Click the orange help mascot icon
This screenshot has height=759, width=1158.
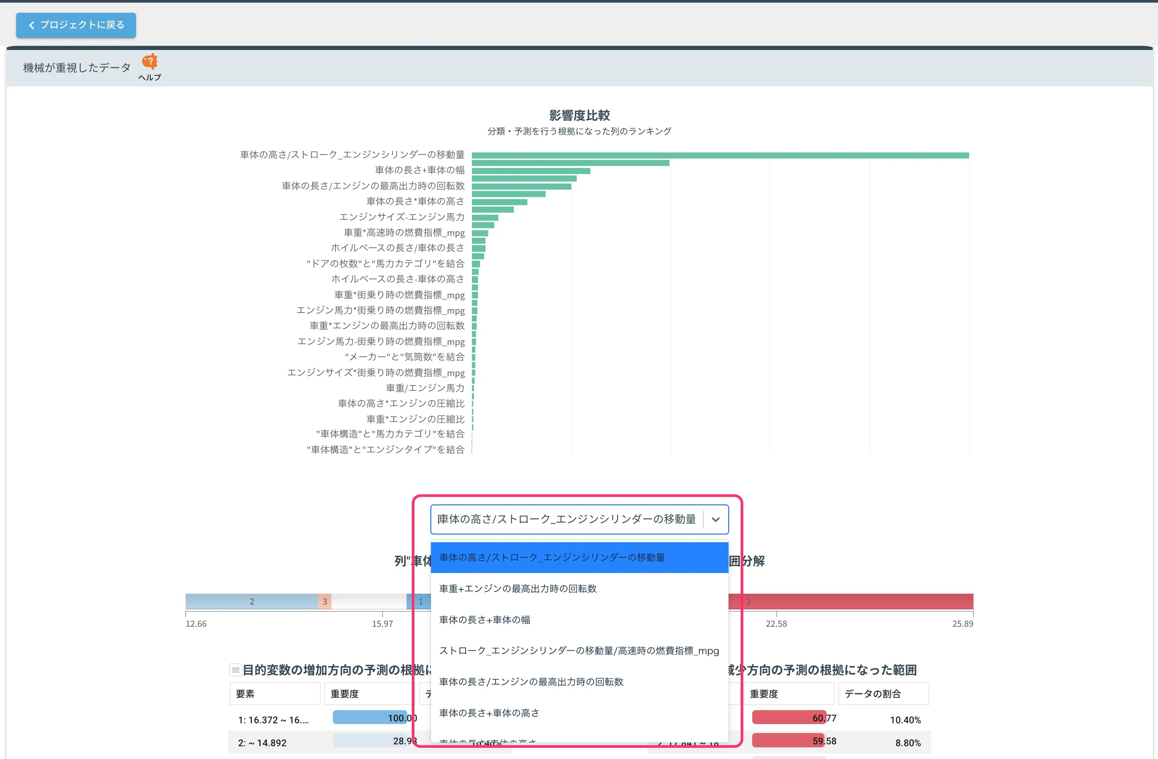(x=150, y=62)
